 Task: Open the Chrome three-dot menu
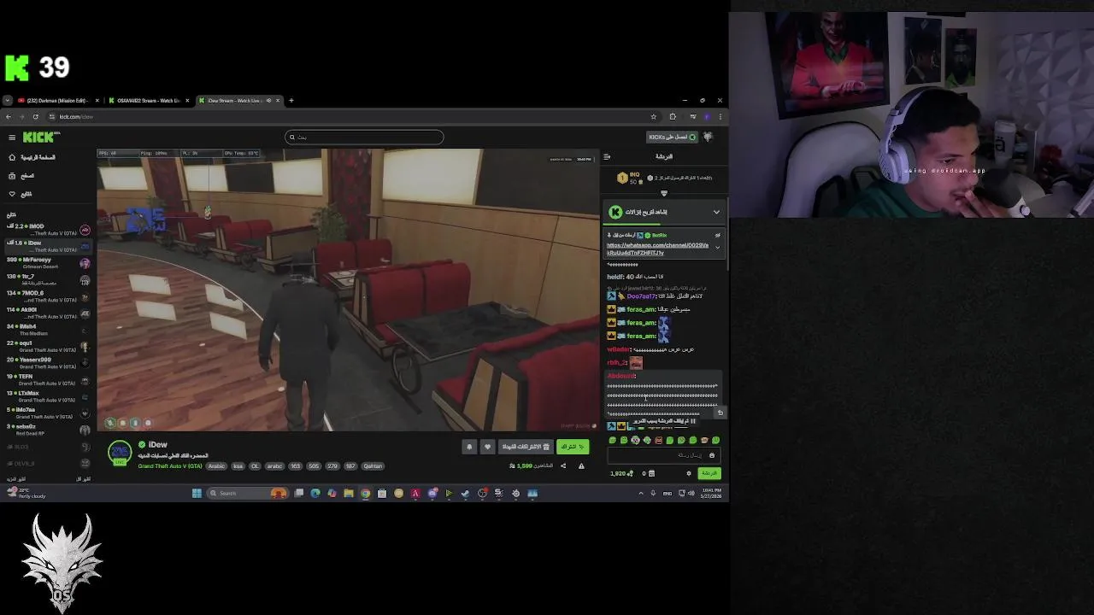[720, 117]
